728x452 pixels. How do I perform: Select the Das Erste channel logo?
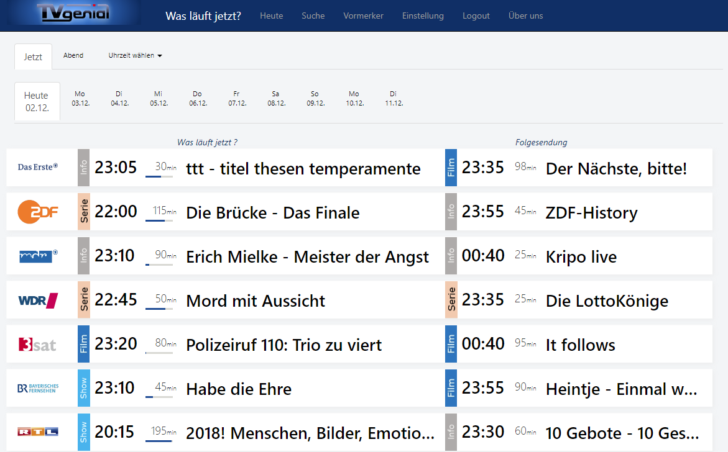[37, 167]
